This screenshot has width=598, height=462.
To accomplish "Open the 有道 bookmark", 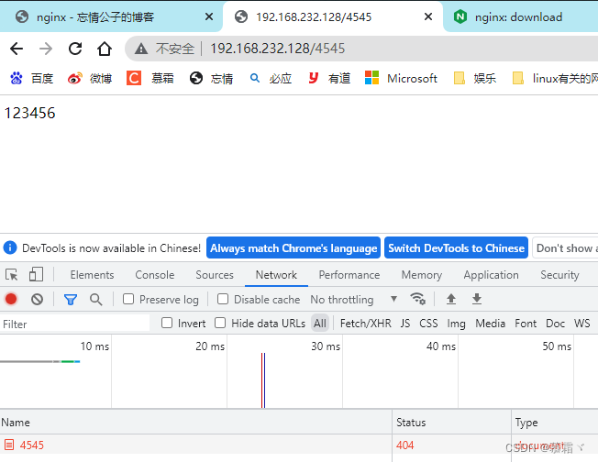I will [329, 78].
